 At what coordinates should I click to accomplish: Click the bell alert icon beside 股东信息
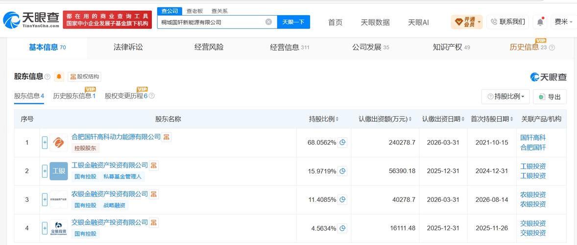[x=59, y=77]
